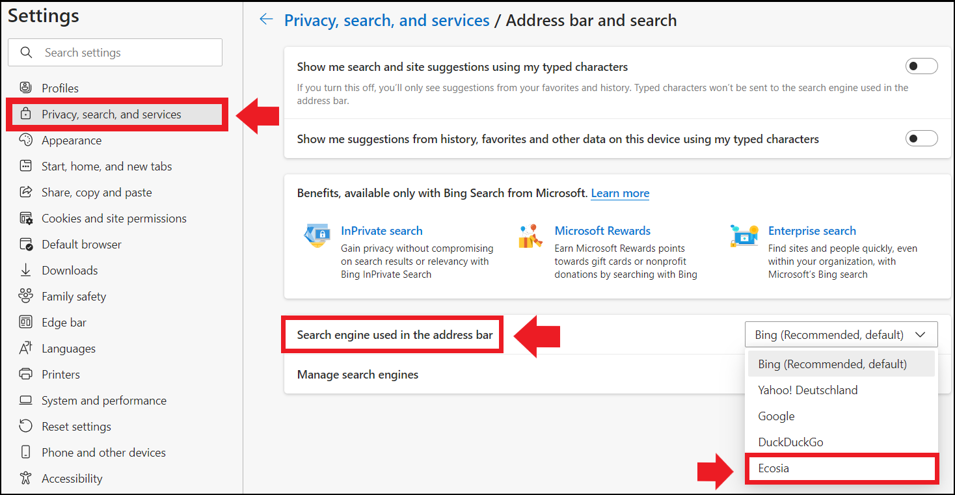Open the InPrivate search link
The width and height of the screenshot is (955, 495).
pyautogui.click(x=382, y=230)
